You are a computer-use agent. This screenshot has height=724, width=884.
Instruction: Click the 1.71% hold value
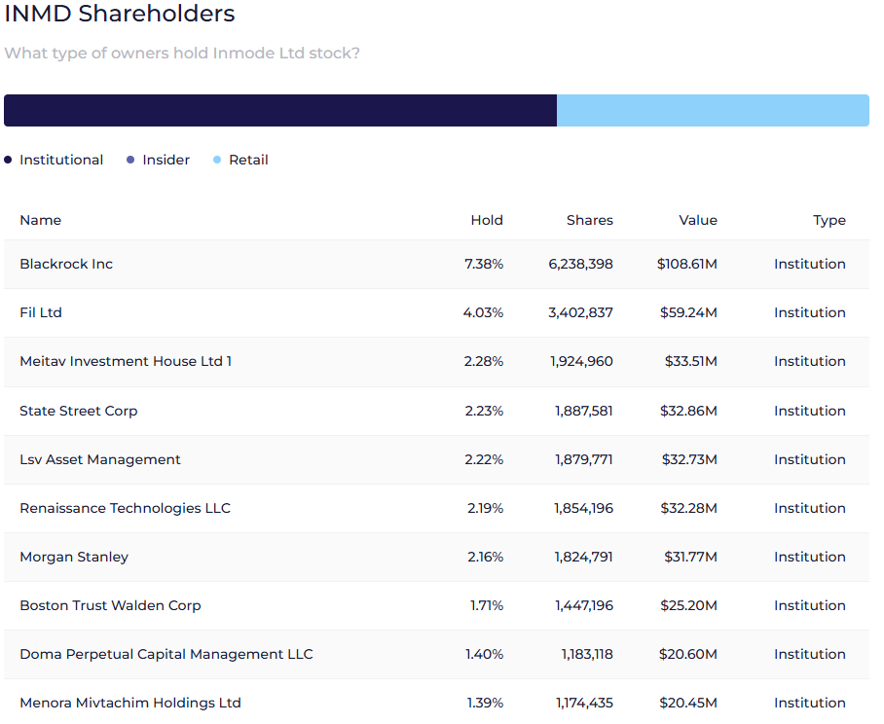click(x=487, y=605)
